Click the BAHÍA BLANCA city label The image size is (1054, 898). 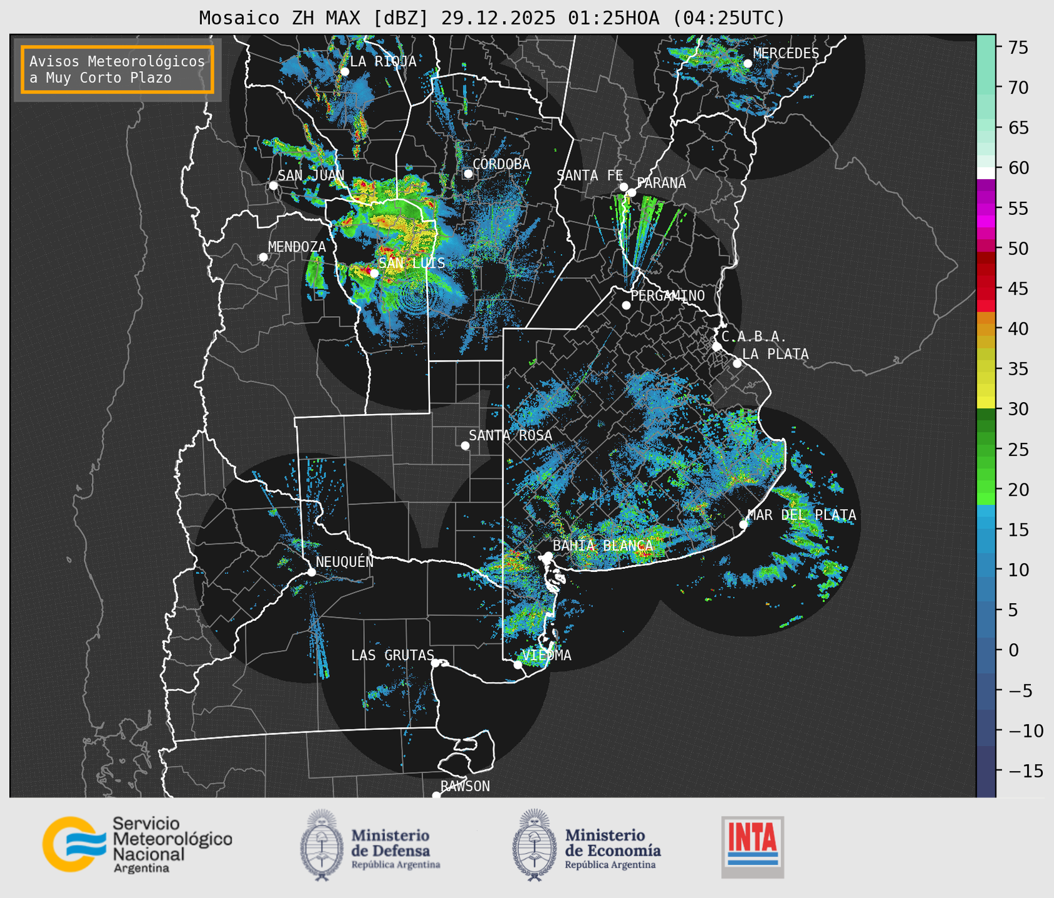[x=603, y=546]
